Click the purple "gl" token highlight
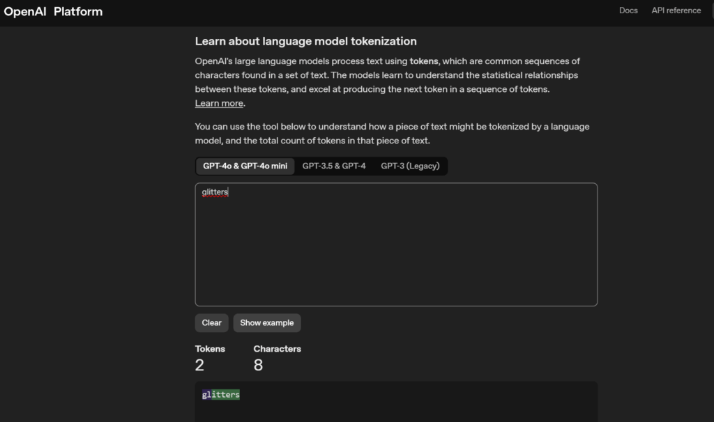The height and width of the screenshot is (422, 714). [x=206, y=395]
